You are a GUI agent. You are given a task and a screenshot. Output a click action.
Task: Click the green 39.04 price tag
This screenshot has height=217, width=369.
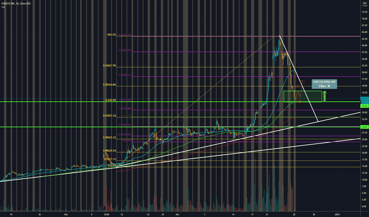point(365,106)
